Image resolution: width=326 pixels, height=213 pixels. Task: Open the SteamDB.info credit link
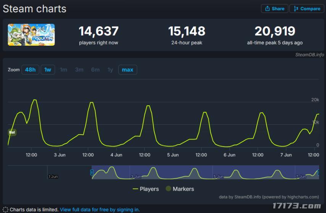coord(309,55)
